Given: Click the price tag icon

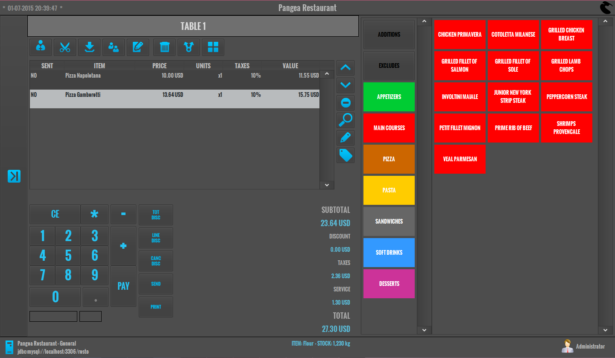Looking at the screenshot, I should coord(346,155).
